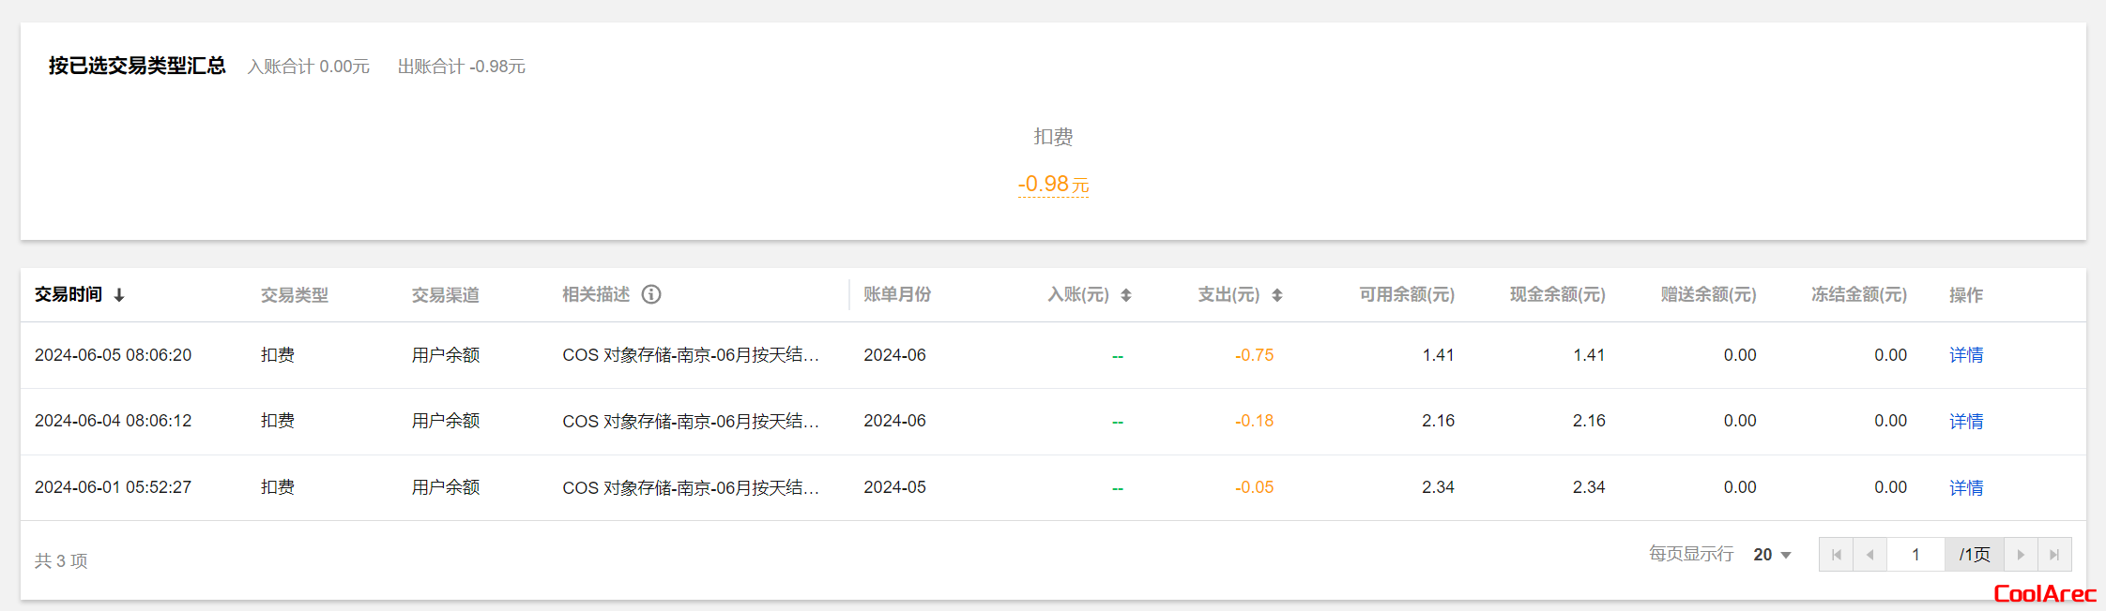Go to the next page
The width and height of the screenshot is (2106, 611).
[2021, 555]
